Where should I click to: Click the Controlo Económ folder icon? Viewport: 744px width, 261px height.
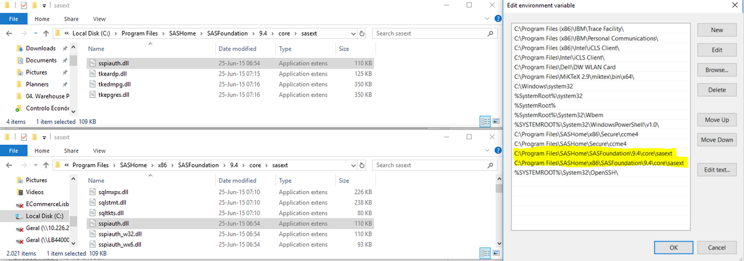pos(19,108)
